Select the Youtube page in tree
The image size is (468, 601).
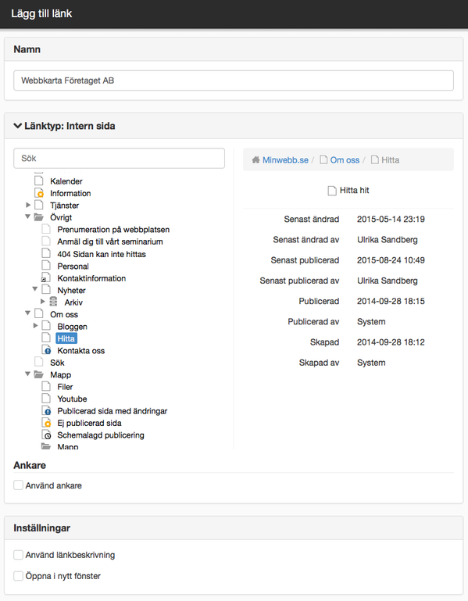point(72,399)
